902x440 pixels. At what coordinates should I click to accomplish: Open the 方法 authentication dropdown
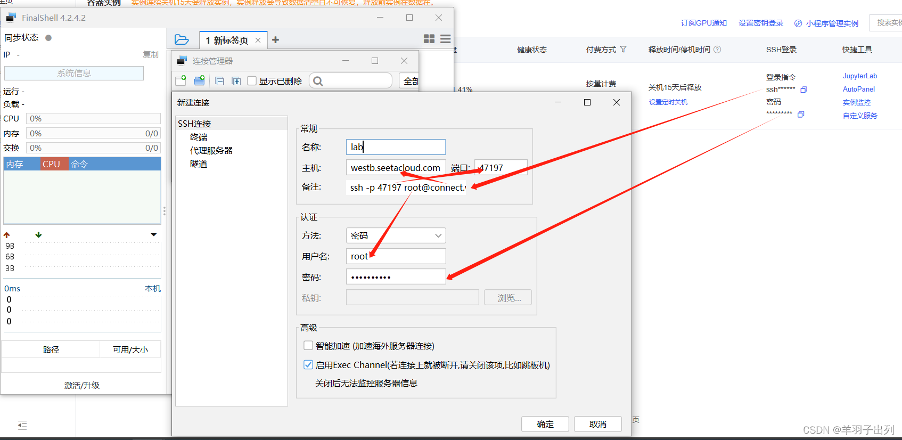(396, 235)
